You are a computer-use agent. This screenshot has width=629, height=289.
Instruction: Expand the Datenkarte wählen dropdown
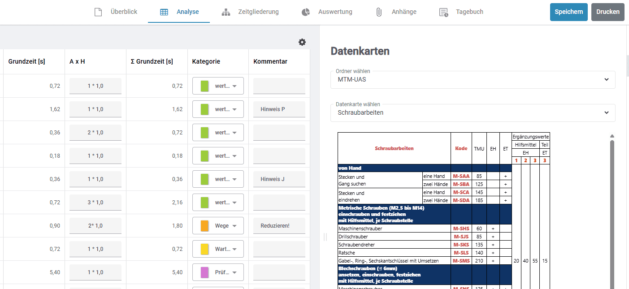473,112
